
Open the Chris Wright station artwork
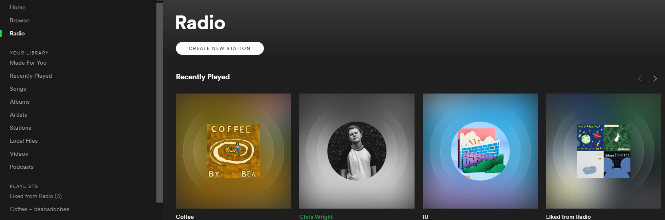(x=357, y=151)
